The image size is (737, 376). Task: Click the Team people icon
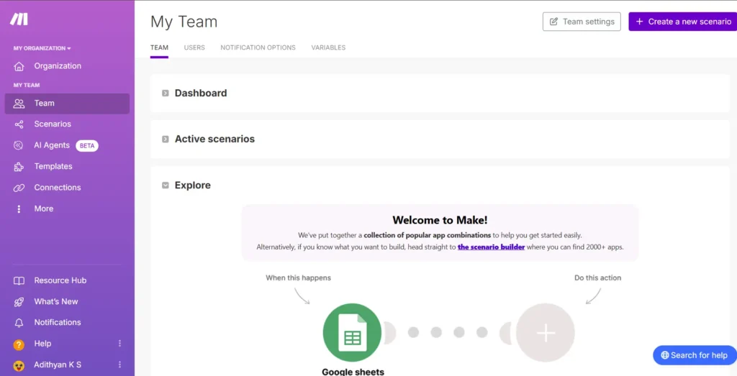19,104
